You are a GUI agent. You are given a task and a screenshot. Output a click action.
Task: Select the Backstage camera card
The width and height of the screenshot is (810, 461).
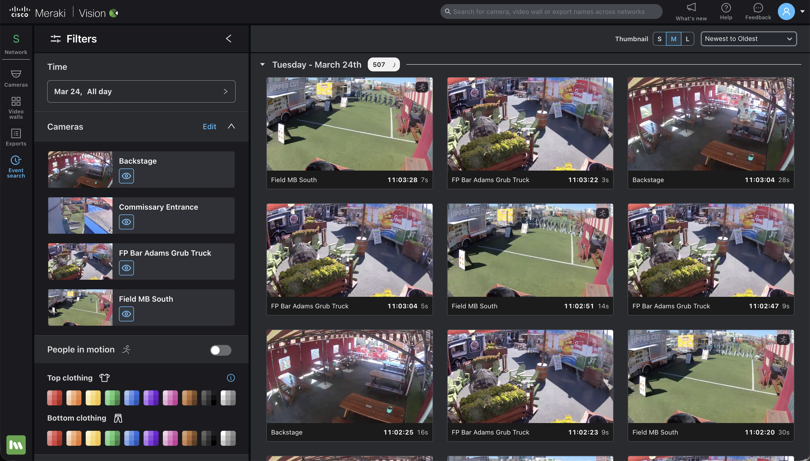[141, 169]
